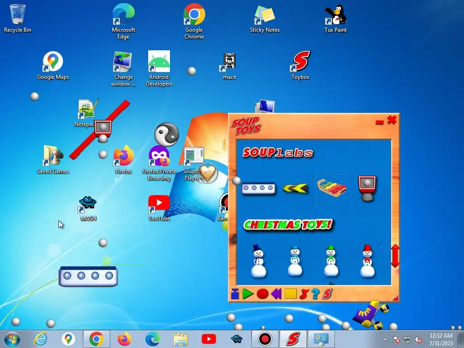464x348 pixels.
Task: Click the CHRISTMAS TOYS! heading
Action: (288, 225)
